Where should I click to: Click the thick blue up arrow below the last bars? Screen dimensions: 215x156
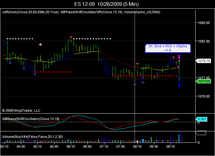(x=179, y=85)
